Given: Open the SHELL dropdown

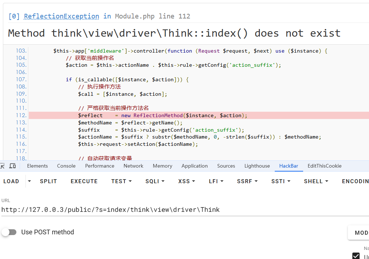Looking at the screenshot, I should coord(316,181).
